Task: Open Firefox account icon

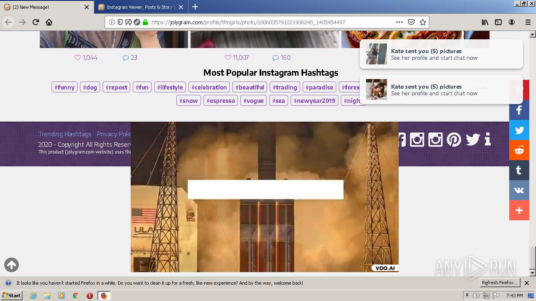Action: (512, 22)
